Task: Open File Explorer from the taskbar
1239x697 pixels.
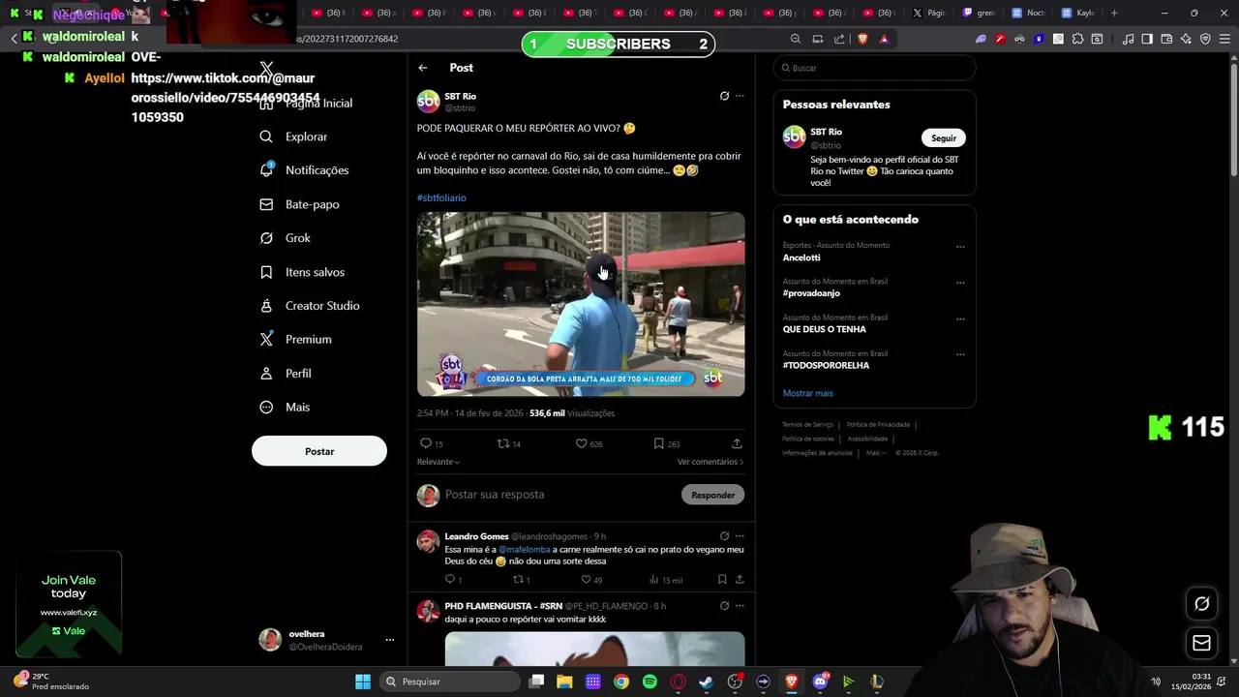Action: [x=564, y=682]
